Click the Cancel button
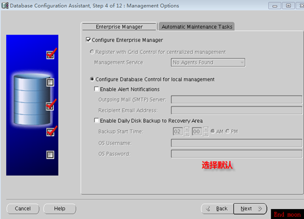Viewport: 304px width, 219px height. click(23, 209)
